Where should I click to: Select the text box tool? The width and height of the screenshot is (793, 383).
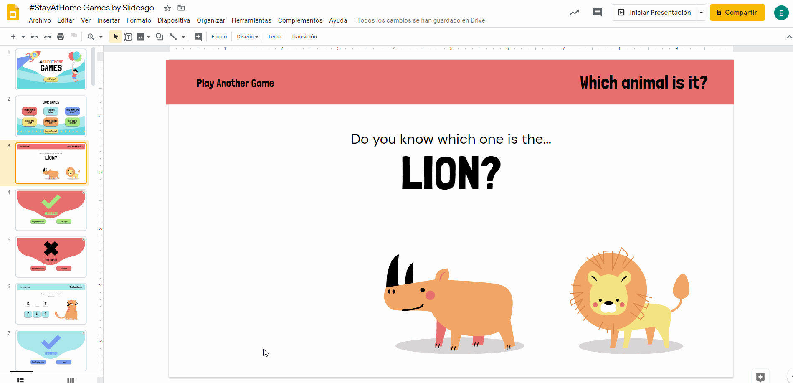click(x=129, y=37)
